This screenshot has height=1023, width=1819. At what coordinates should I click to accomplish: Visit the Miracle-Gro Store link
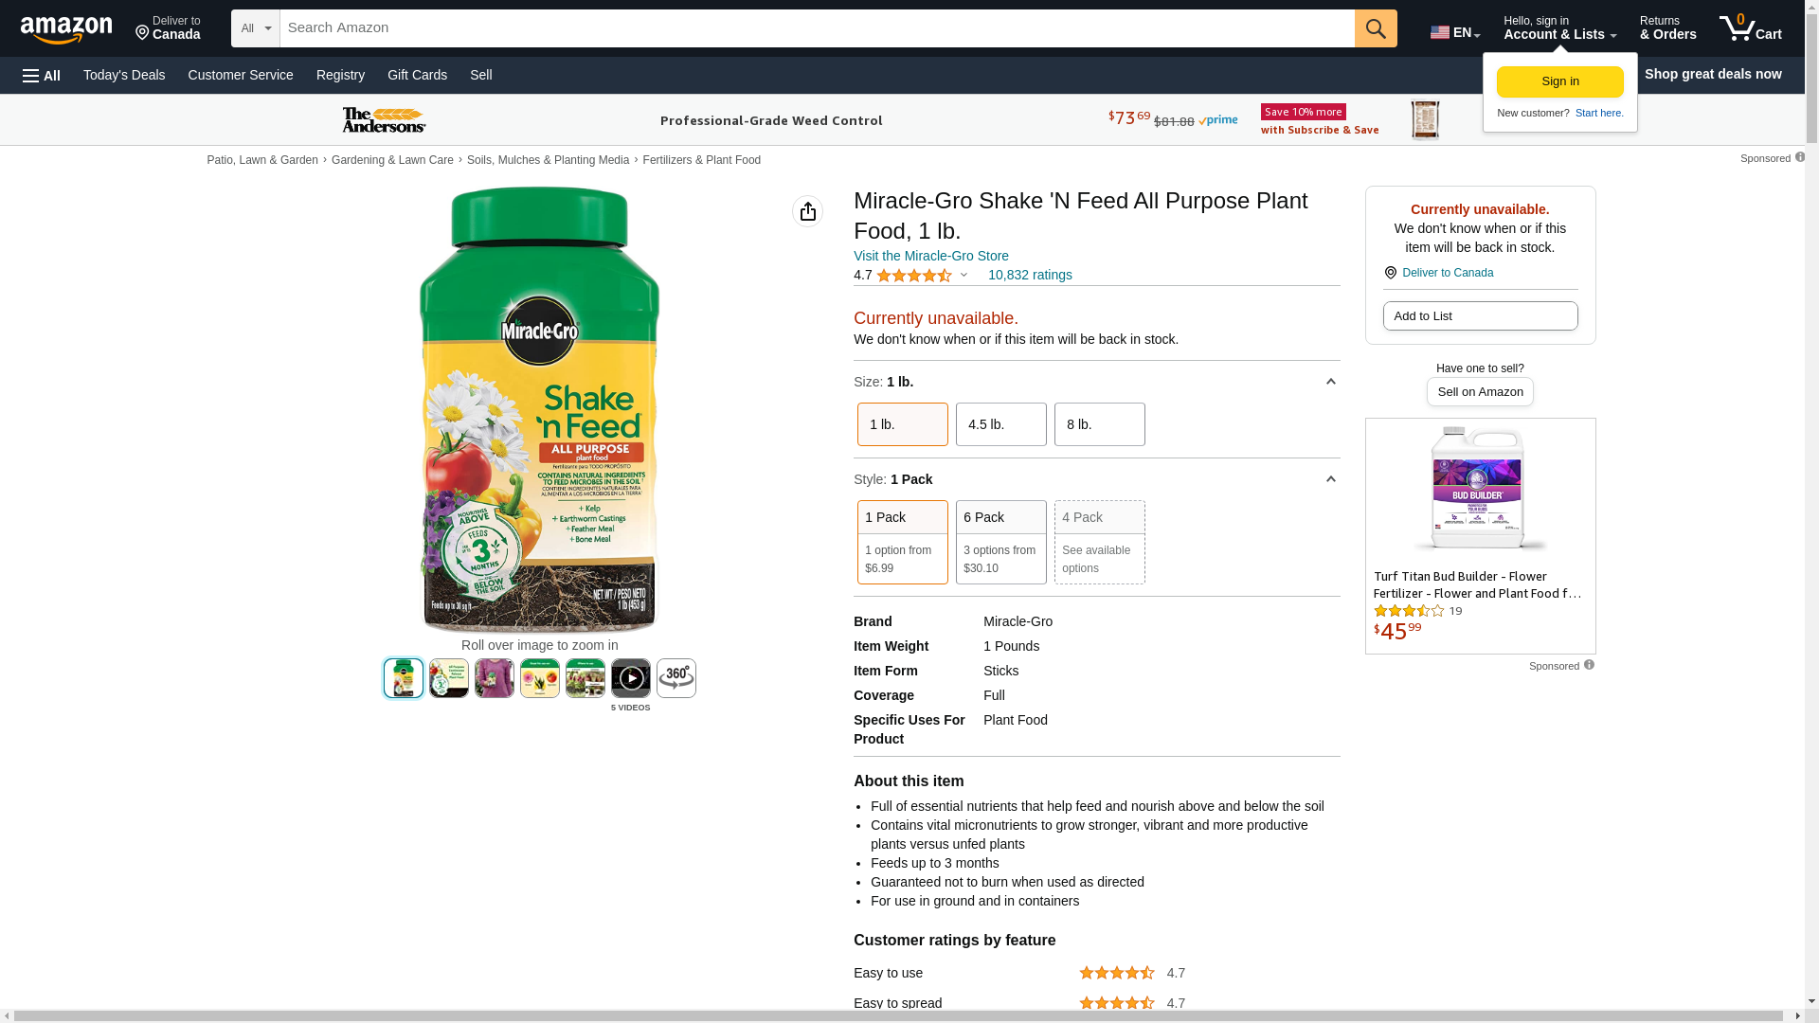coord(930,256)
